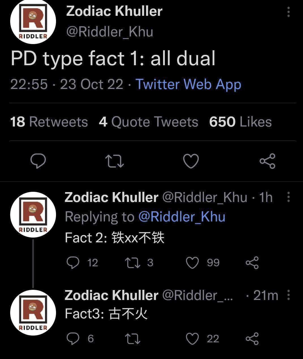303x359 pixels.
Task: Like the Fact3 reply
Action: click(x=192, y=338)
